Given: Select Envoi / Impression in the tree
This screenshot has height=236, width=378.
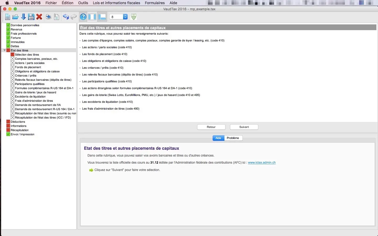Looking at the screenshot, I should point(23,134).
